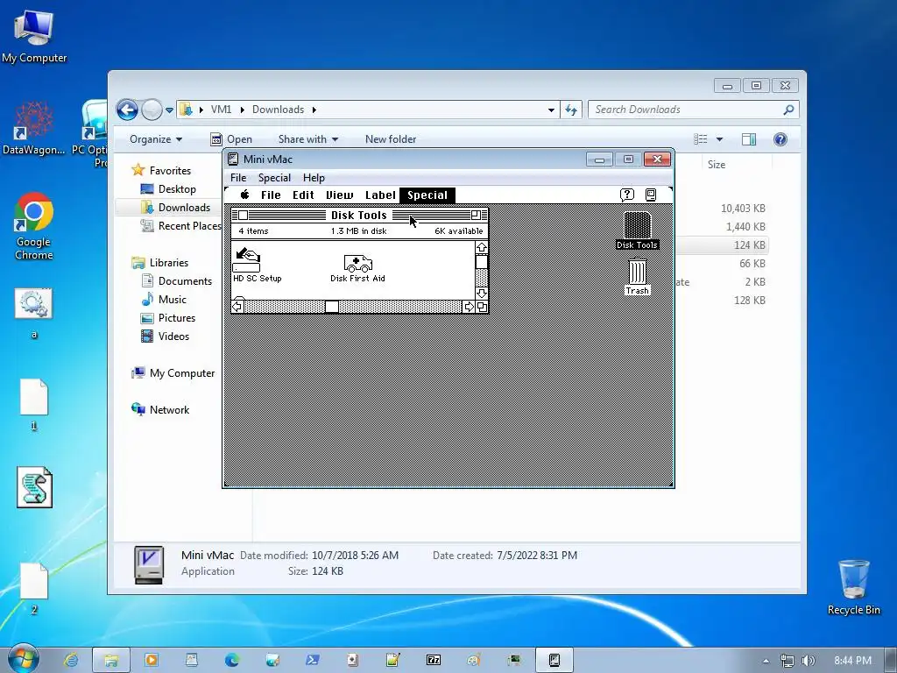Click the Disk Tools window resize box
Image resolution: width=897 pixels, height=673 pixels.
(x=482, y=307)
